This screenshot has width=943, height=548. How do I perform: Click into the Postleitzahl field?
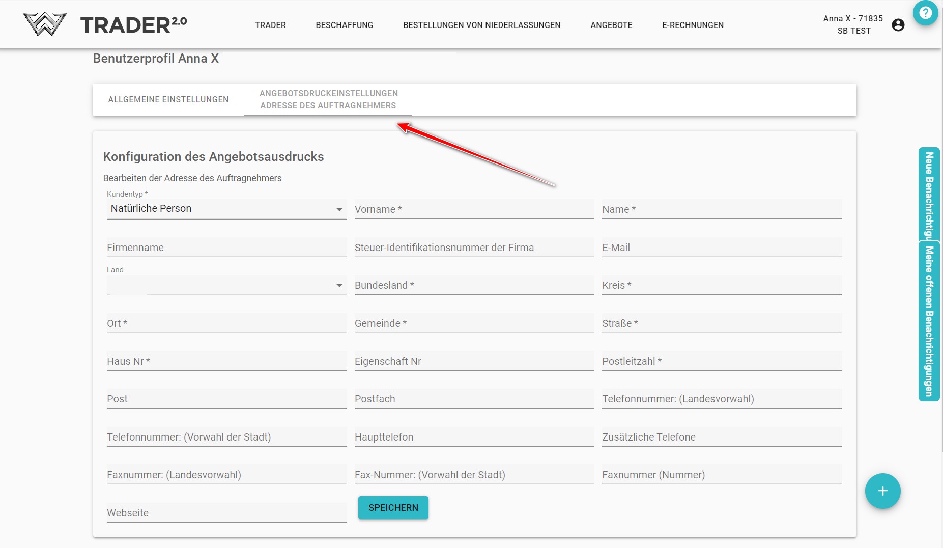(722, 361)
